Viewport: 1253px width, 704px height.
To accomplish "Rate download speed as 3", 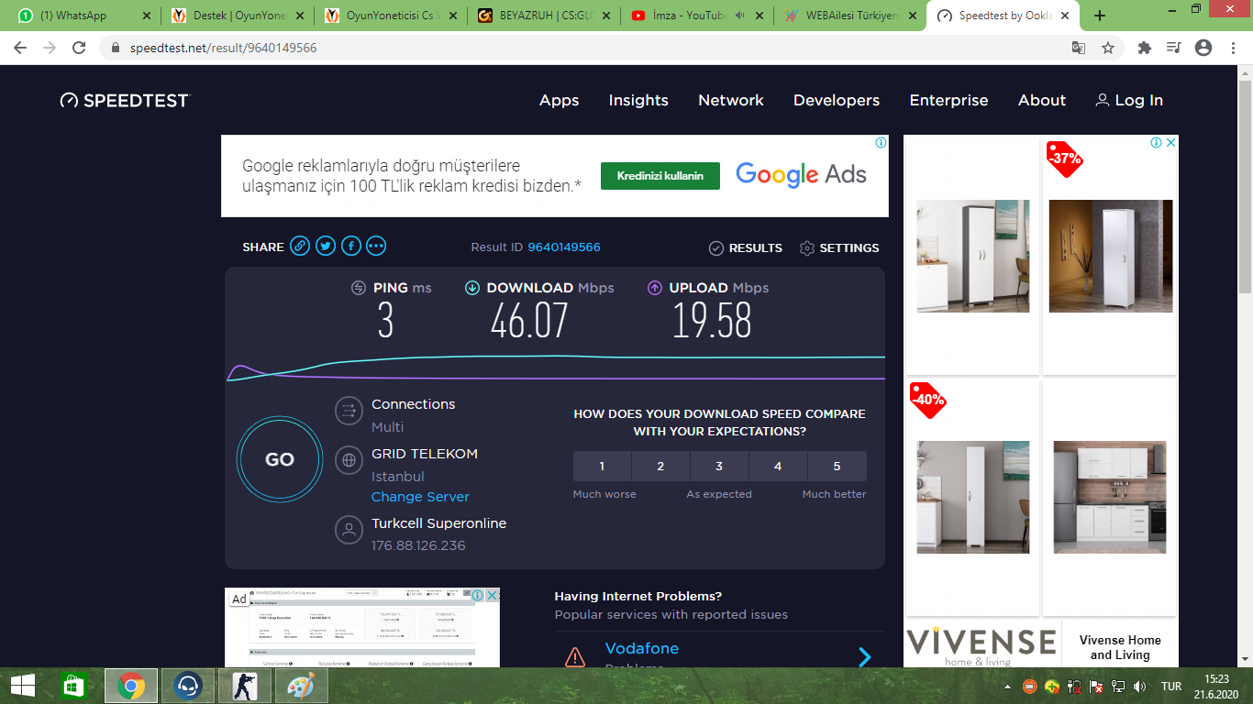I will 719,466.
